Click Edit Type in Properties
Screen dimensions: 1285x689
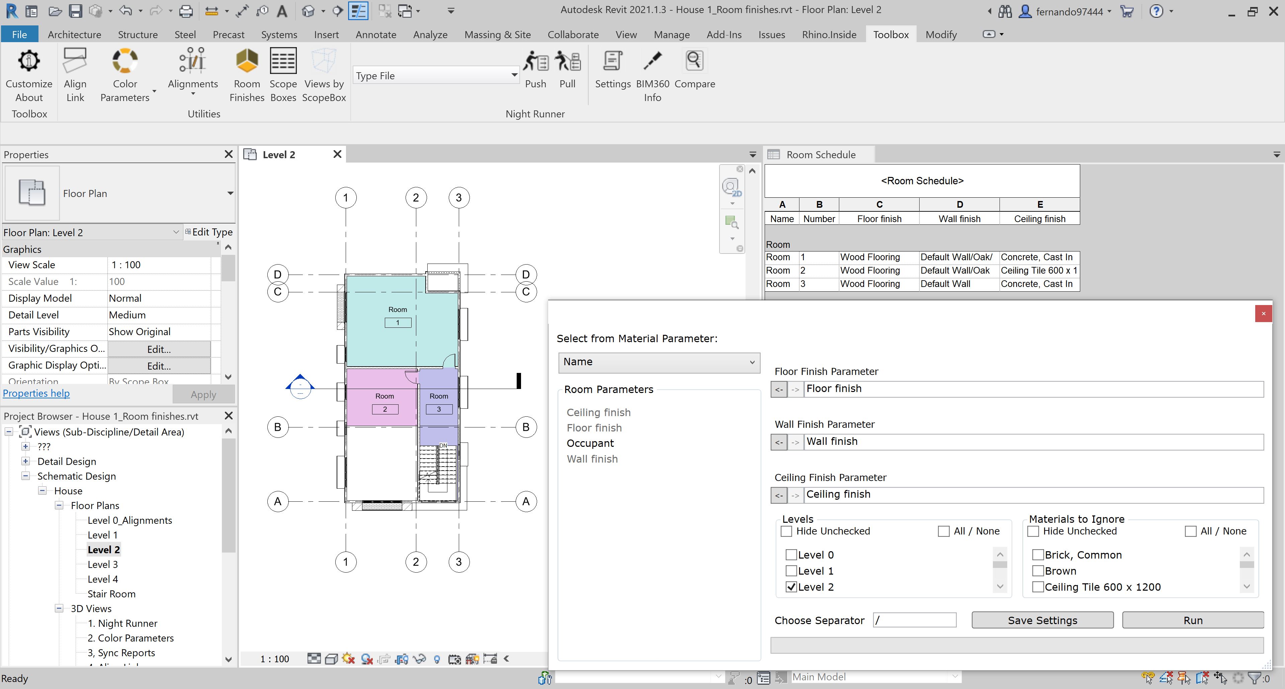(x=208, y=232)
